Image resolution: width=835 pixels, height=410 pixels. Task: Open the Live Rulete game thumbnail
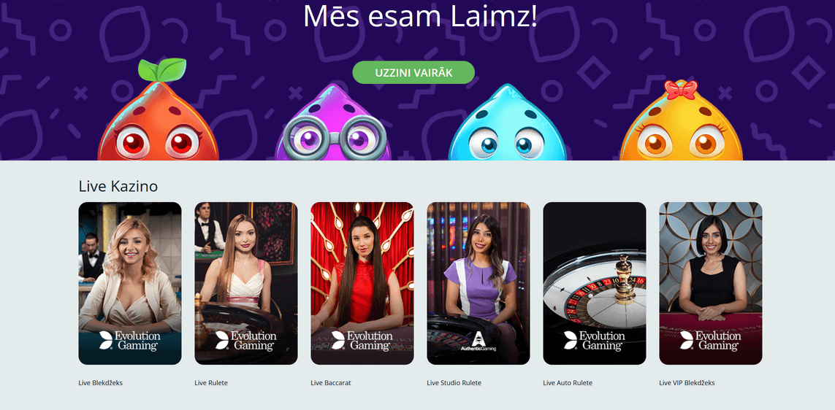[x=246, y=284]
